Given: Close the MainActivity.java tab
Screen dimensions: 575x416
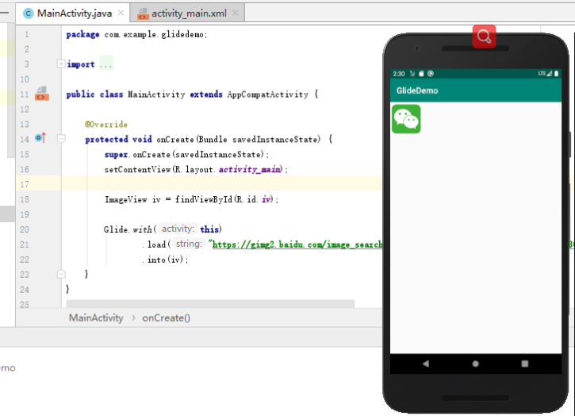Looking at the screenshot, I should click(x=121, y=13).
